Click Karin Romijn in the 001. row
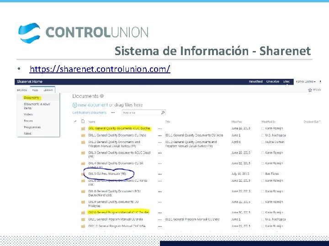Image resolution: width=329 pixels, height=246 pixels. 274,128
